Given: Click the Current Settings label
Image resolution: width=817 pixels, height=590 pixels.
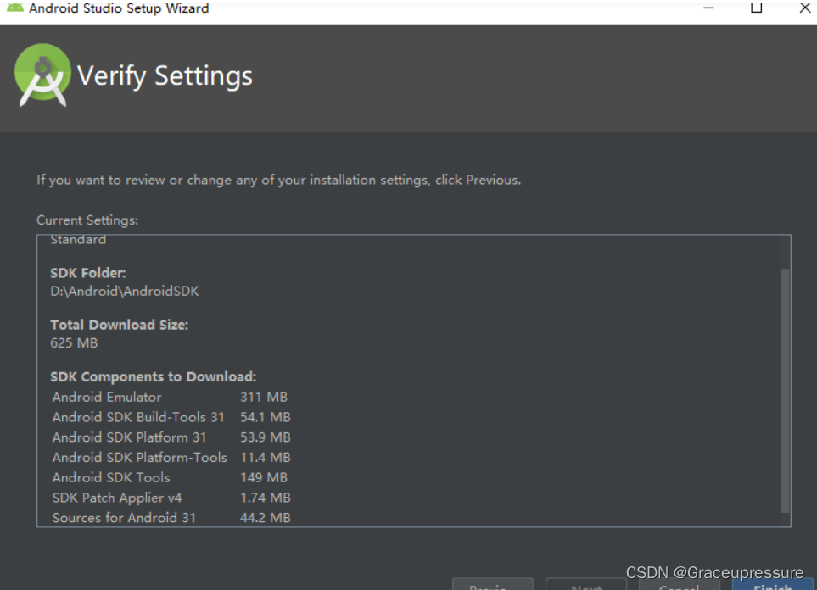Looking at the screenshot, I should [87, 220].
